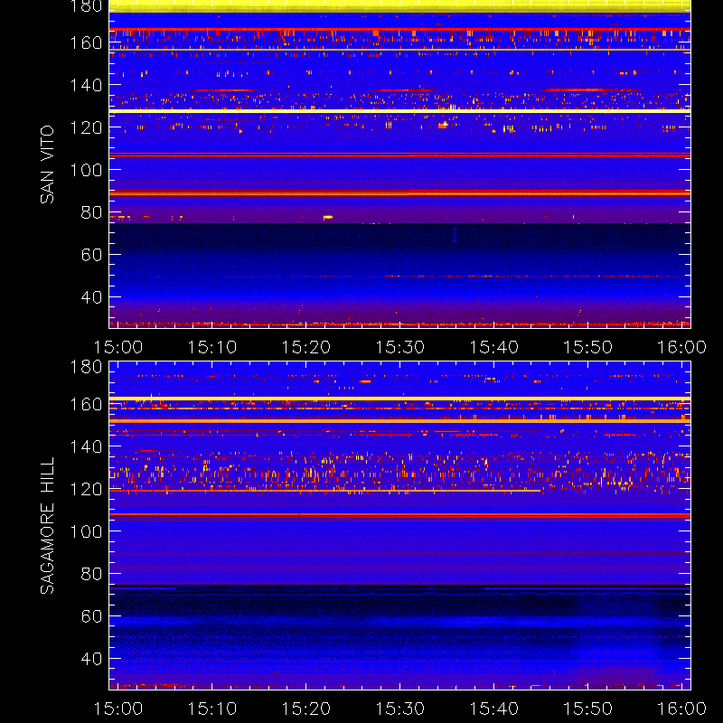Screen dimensions: 723x723
Task: Click 15:20 time label under Sagamore Hill plot
Action: (x=306, y=709)
